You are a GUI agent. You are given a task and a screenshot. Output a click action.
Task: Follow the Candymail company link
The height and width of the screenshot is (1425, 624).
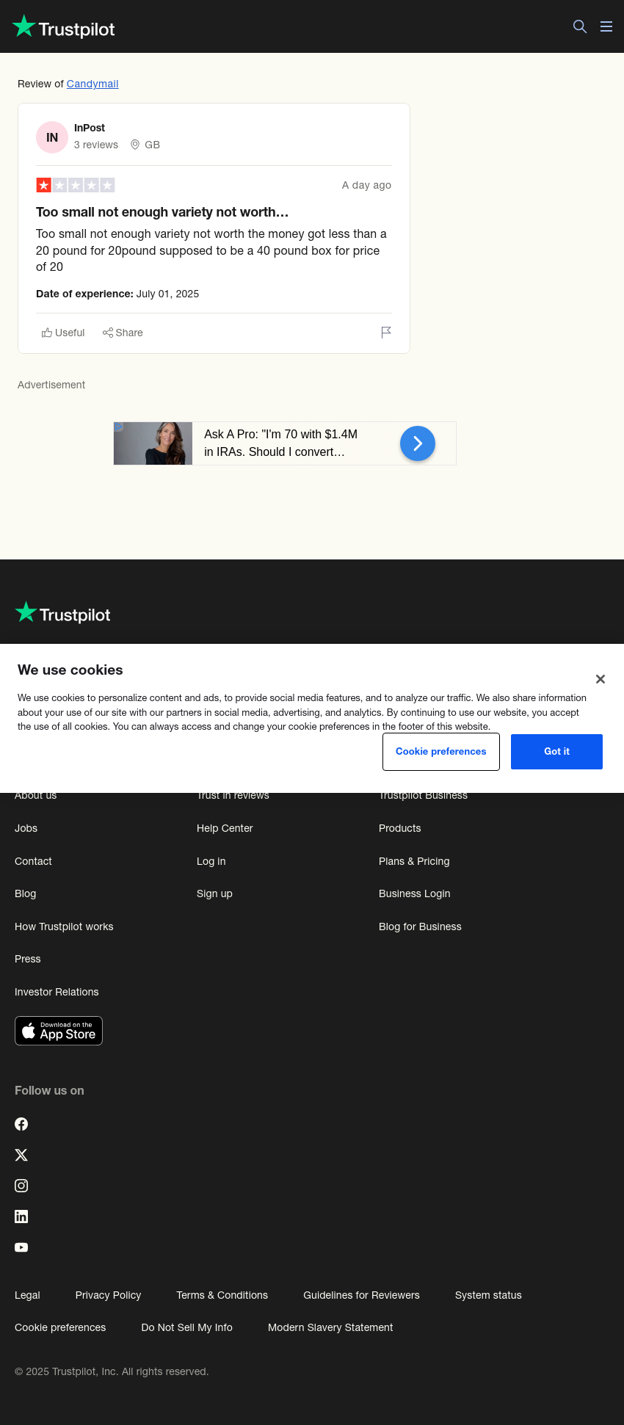92,84
